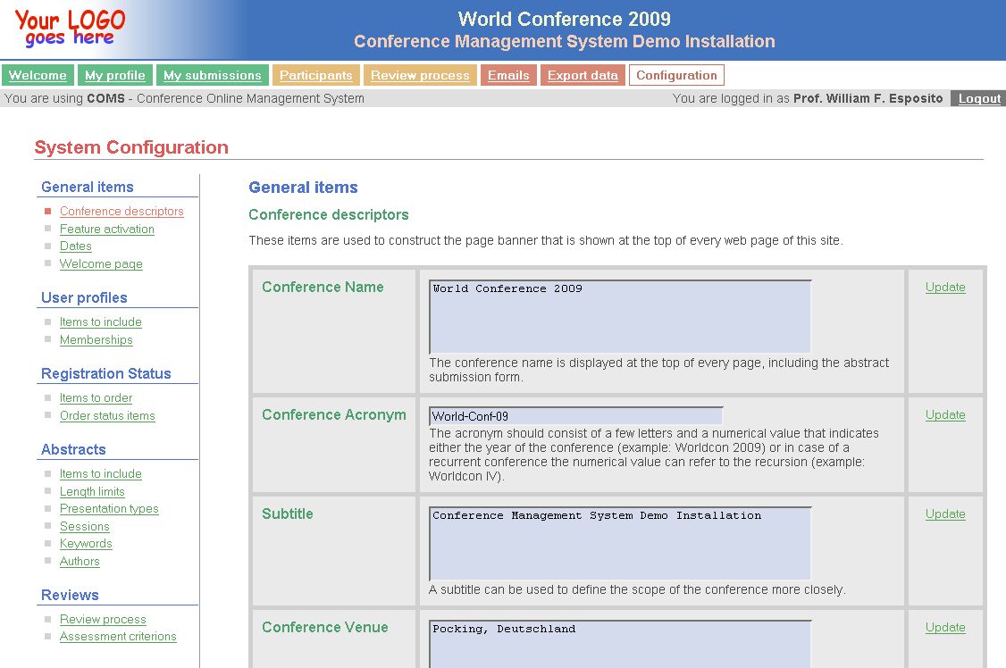Switch to Participants tab
Screen dimensions: 1006x668
315,75
